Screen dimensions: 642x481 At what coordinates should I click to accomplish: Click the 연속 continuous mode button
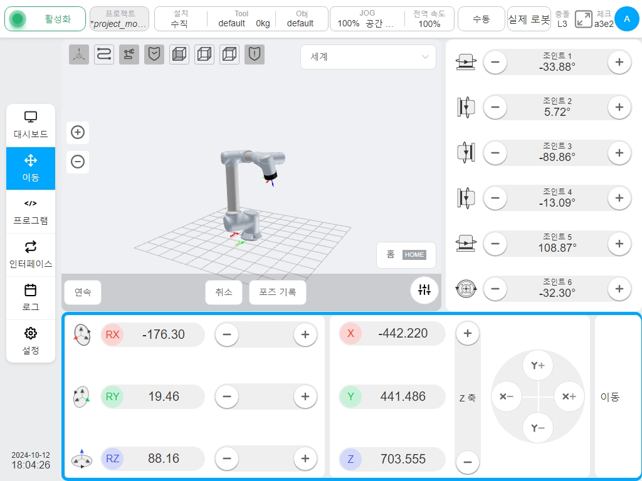click(83, 292)
